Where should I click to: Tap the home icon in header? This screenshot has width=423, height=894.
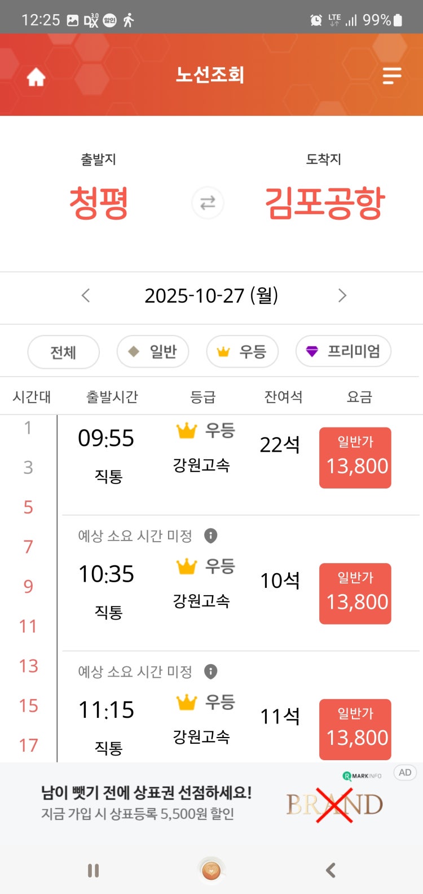[36, 77]
